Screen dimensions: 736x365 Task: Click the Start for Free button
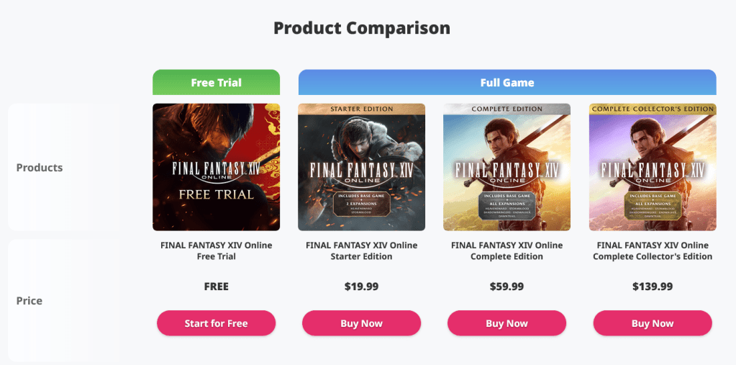(216, 323)
